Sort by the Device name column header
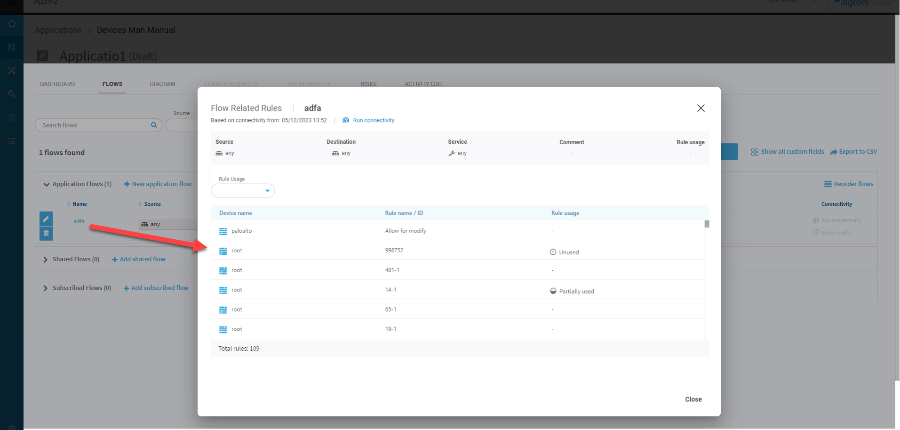 pos(235,213)
